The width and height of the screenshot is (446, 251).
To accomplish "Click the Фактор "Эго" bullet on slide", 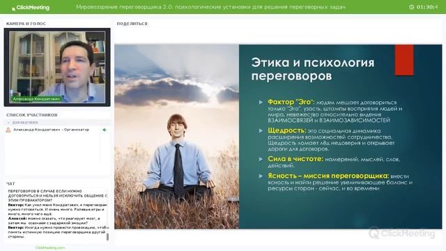I will [x=334, y=111].
